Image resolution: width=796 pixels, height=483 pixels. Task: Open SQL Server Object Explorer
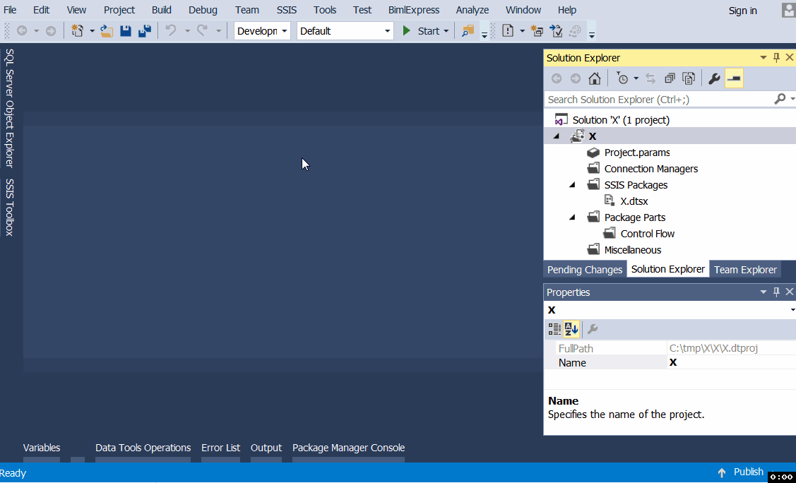(x=10, y=112)
